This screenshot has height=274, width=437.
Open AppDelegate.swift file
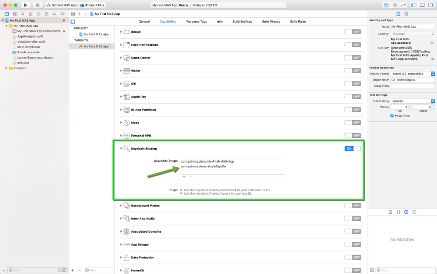coord(30,36)
